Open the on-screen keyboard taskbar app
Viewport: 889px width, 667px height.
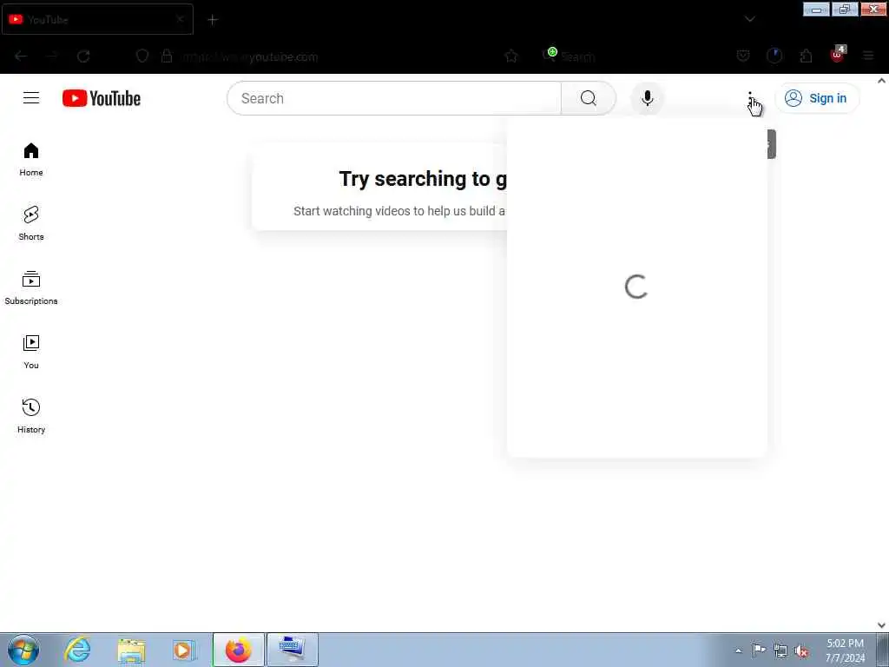[293, 650]
